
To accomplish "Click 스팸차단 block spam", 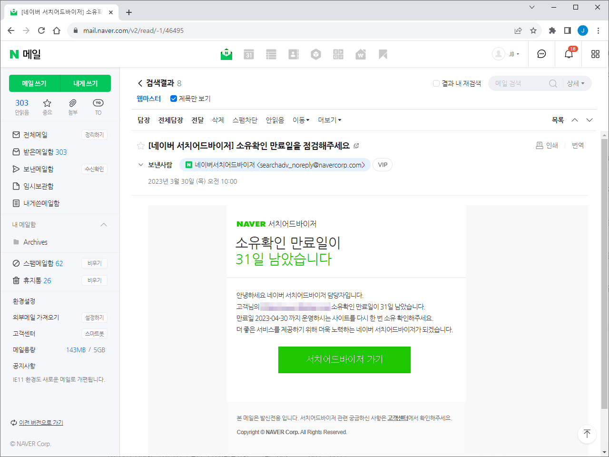I will (x=245, y=120).
